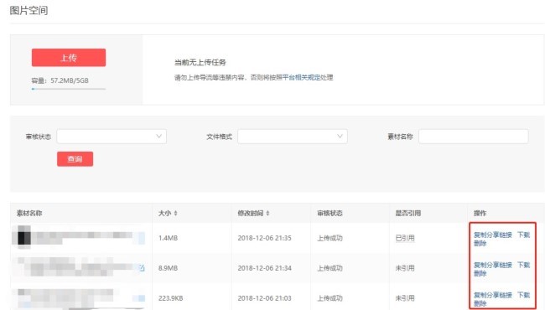Image resolution: width=545 pixels, height=310 pixels.
Task: Open the 审核状态 dropdown
Action: pyautogui.click(x=112, y=137)
